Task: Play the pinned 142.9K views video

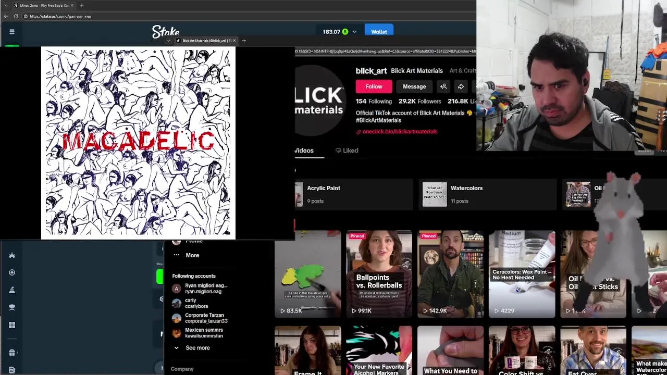Action: pyautogui.click(x=451, y=274)
